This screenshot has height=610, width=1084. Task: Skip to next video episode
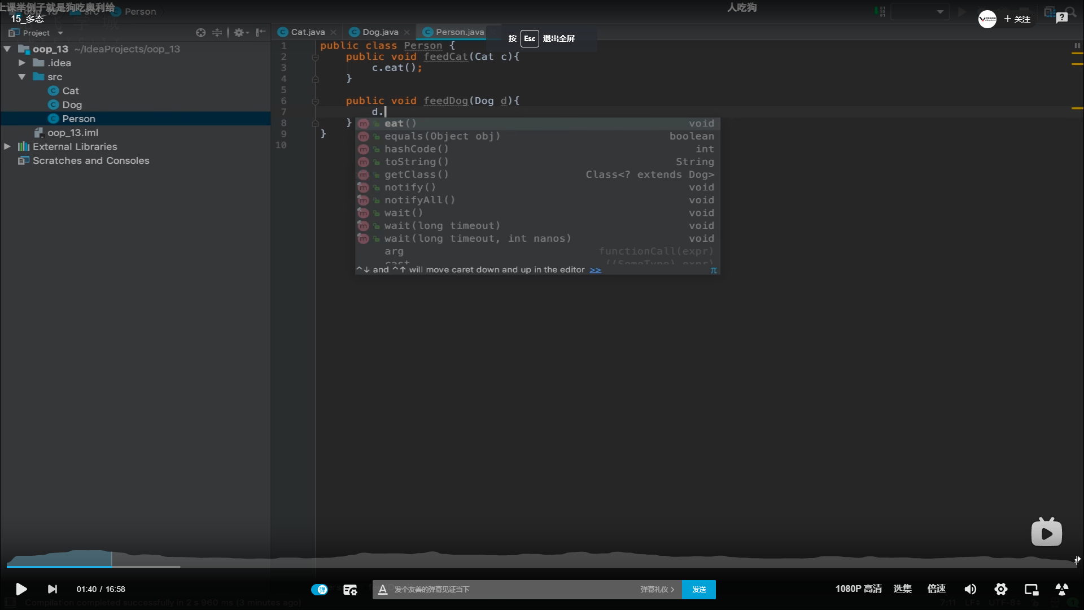52,589
